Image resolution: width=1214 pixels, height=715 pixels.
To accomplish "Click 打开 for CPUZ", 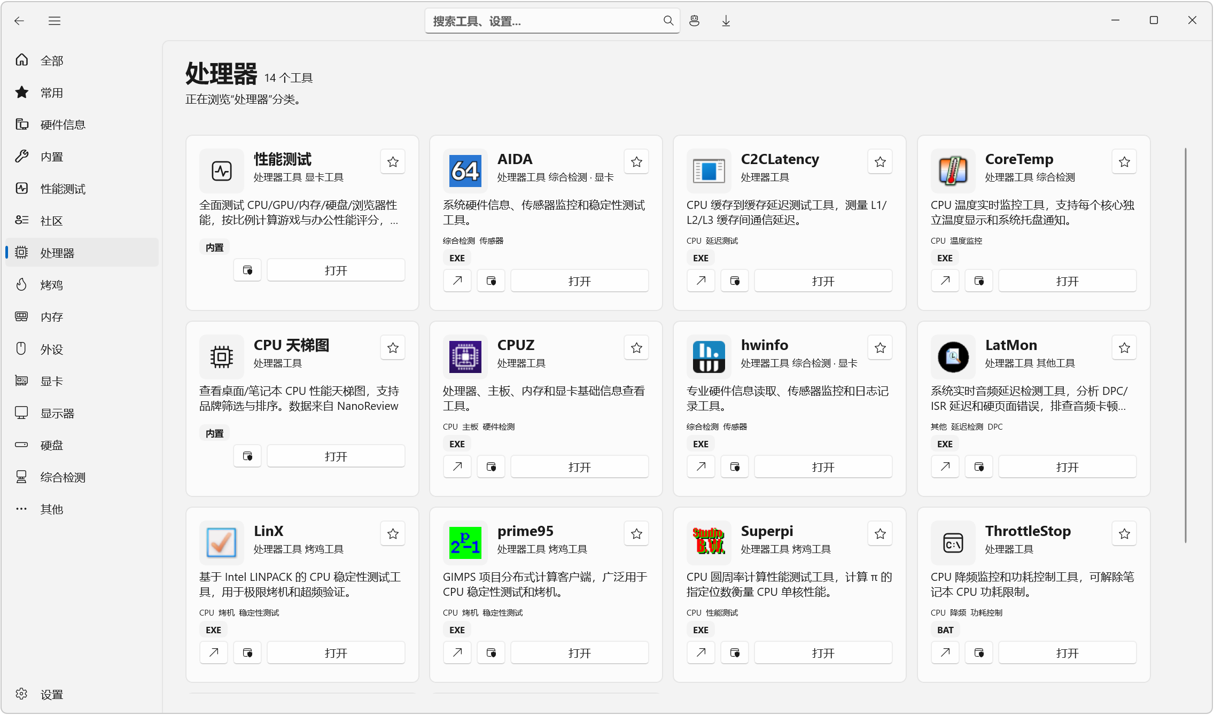I will pyautogui.click(x=580, y=467).
